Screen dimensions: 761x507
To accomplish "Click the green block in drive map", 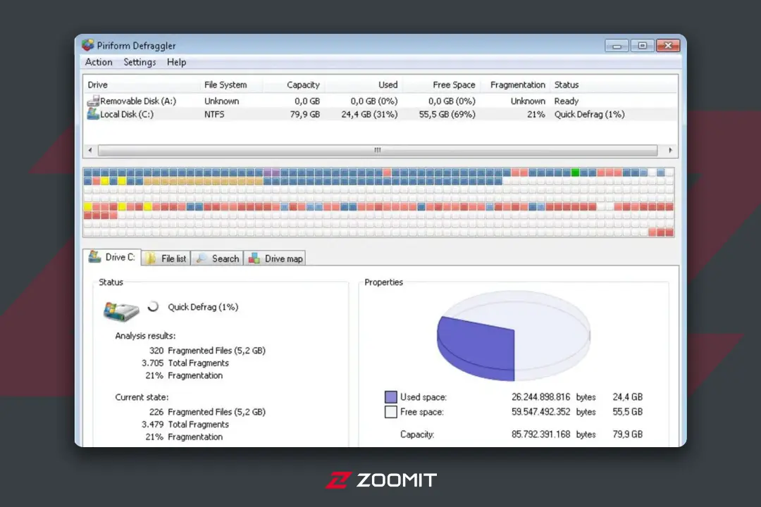I will click(576, 173).
